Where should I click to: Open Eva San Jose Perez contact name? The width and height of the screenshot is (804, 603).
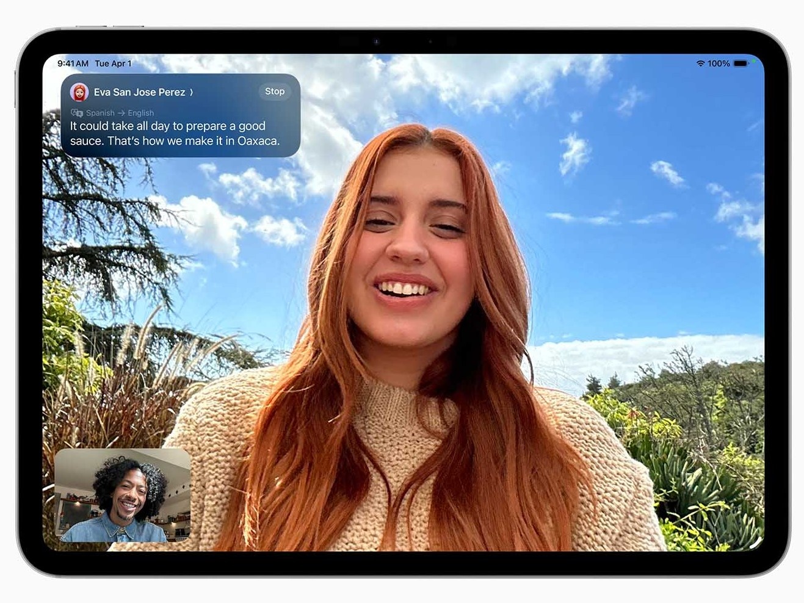tap(139, 92)
